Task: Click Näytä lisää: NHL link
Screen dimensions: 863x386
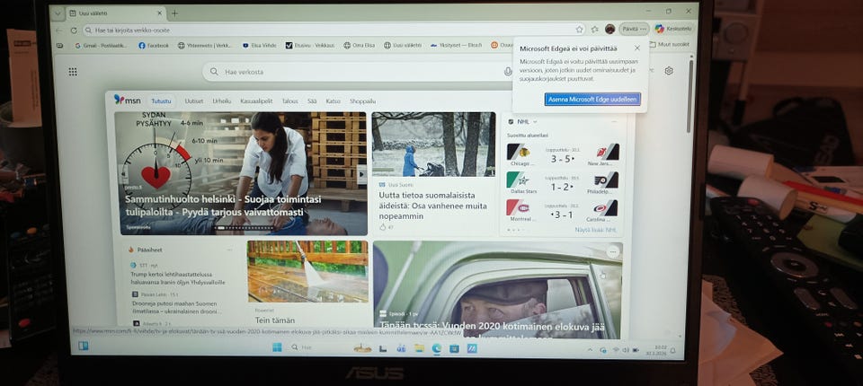Action: click(595, 230)
